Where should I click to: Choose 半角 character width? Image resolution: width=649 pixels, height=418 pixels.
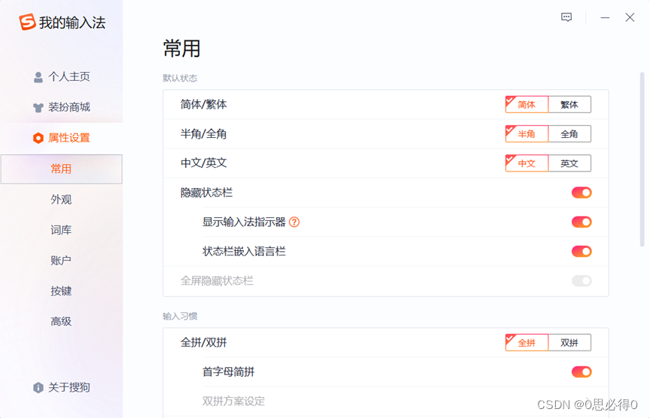527,134
